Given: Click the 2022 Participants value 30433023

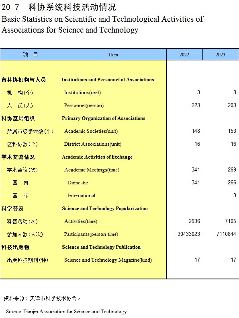Looking at the screenshot, I should coord(189,234).
